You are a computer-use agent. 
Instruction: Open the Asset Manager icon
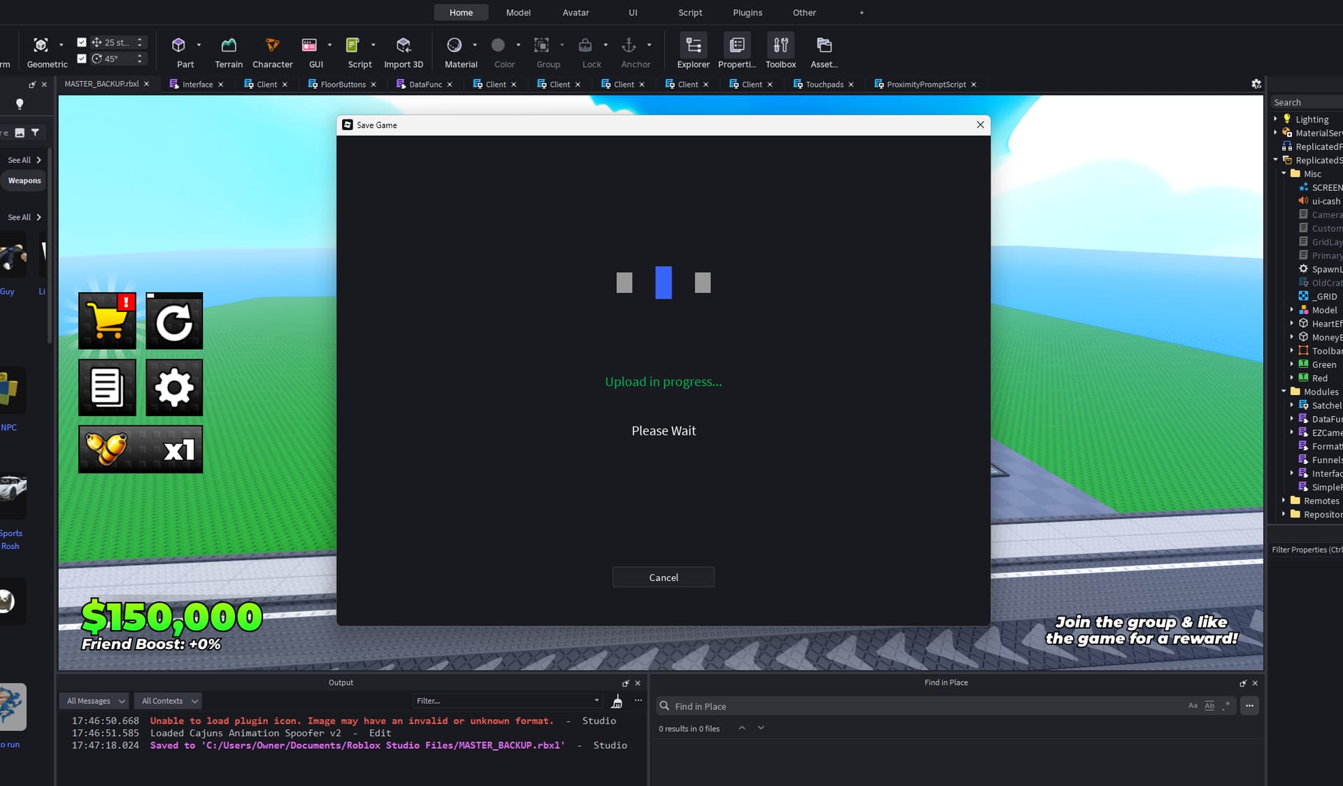coord(824,45)
